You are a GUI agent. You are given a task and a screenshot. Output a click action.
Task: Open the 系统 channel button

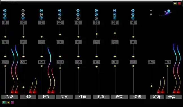(10, 97)
